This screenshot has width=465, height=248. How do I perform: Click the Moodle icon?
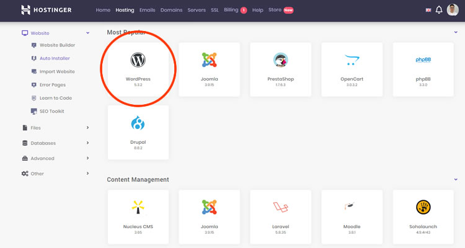pyautogui.click(x=350, y=205)
